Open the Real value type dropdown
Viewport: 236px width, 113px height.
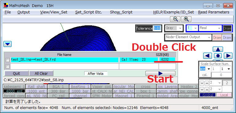coord(210,28)
